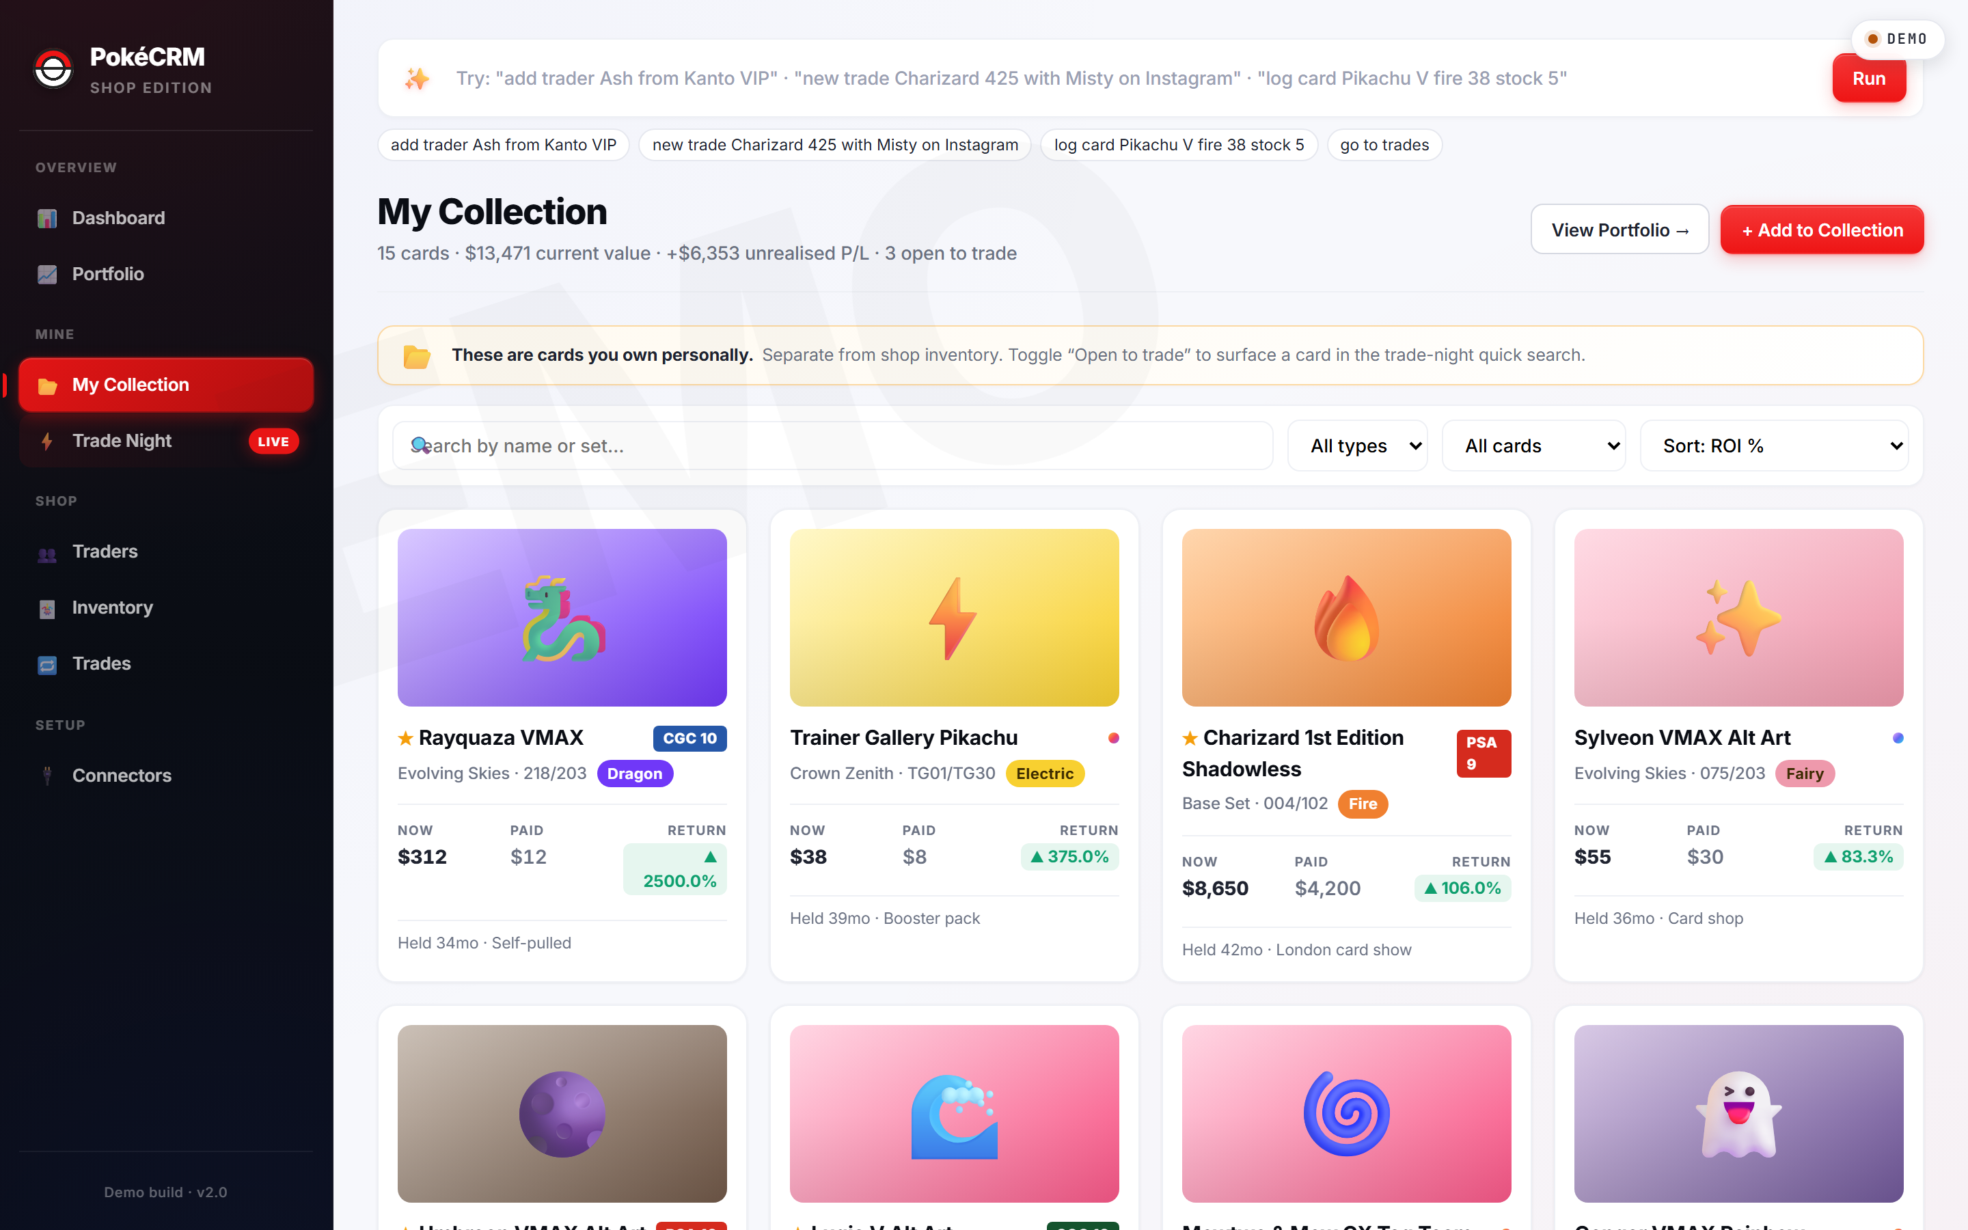Click the 106.0% return badge
The image size is (1968, 1230).
click(x=1462, y=888)
